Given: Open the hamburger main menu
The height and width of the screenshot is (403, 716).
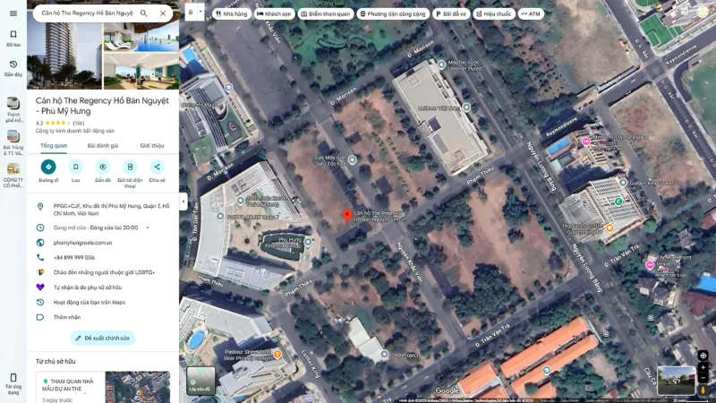Looking at the screenshot, I should pos(13,13).
